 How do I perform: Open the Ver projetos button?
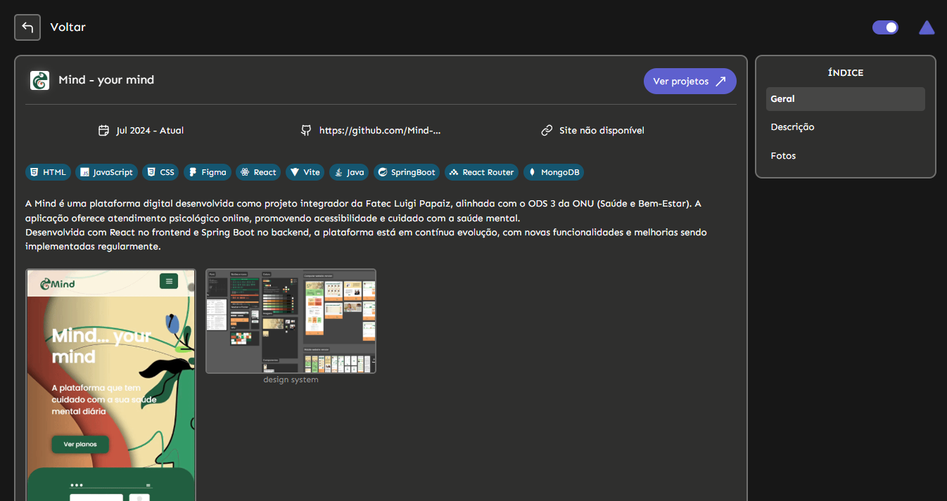(689, 82)
